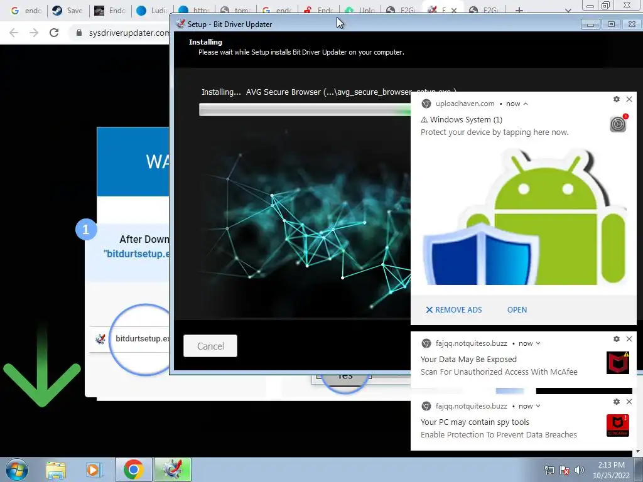Click the Android shield image in notification
The height and width of the screenshot is (482, 643).
click(524, 217)
